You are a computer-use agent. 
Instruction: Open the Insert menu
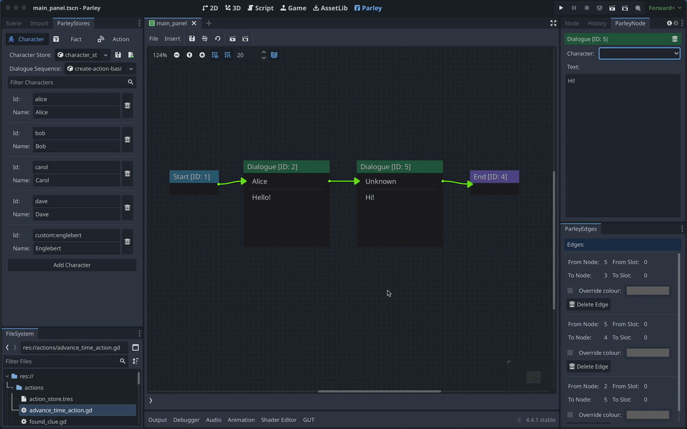[x=172, y=39]
